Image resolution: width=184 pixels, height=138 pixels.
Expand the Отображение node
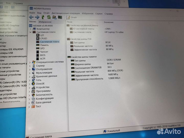click(x=30, y=70)
